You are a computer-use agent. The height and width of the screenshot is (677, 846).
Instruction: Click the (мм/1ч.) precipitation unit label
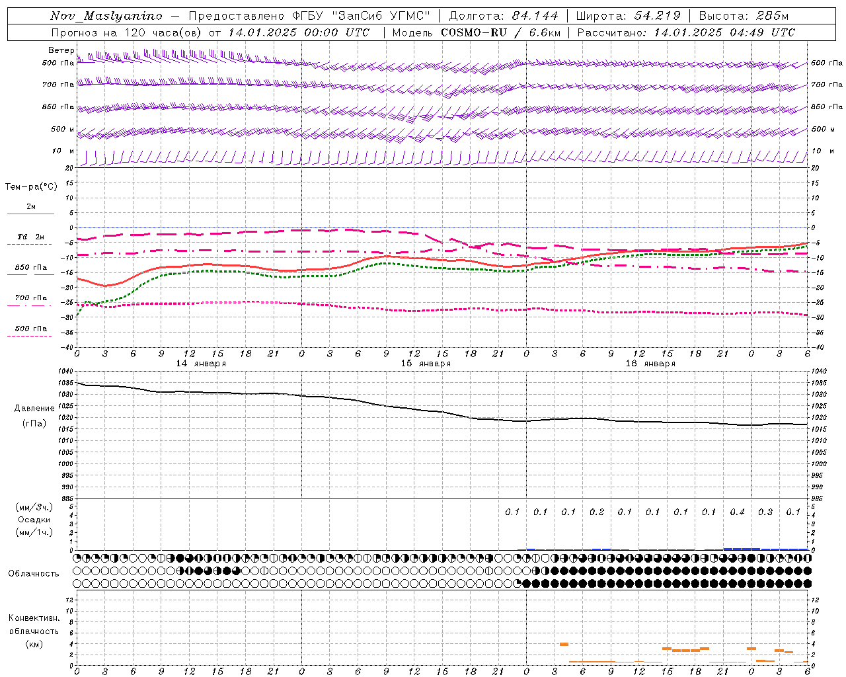[34, 532]
